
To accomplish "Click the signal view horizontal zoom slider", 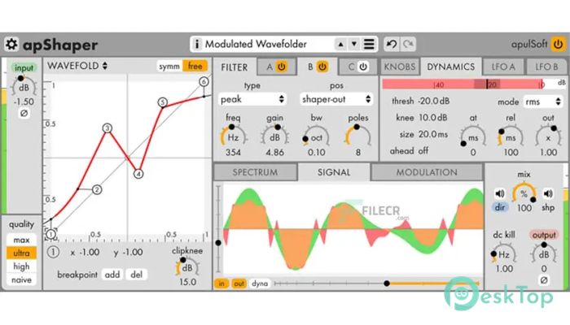I will 376,284.
